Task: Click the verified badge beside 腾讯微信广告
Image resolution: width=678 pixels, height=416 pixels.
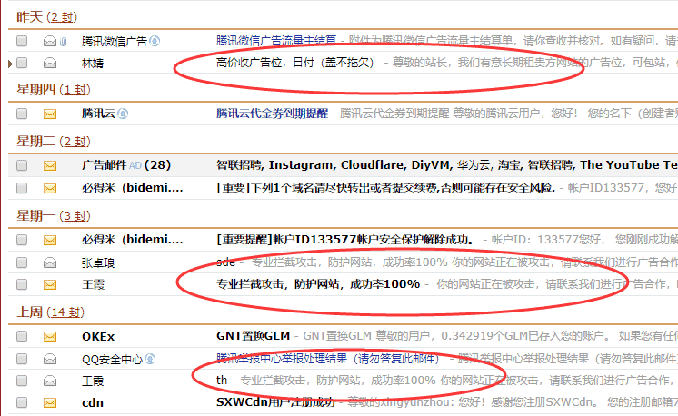Action: 155,41
